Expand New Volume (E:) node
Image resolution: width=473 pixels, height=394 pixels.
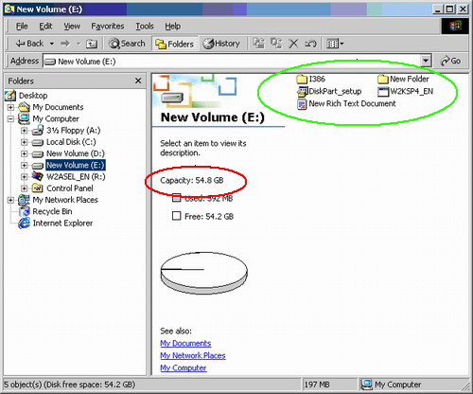[x=25, y=165]
